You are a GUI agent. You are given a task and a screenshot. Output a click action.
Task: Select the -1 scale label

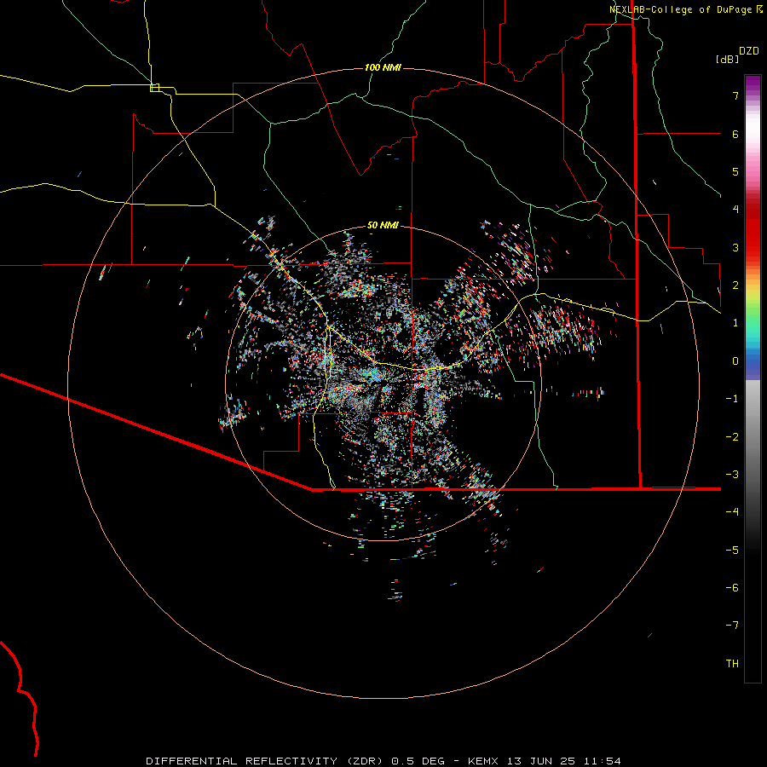[x=732, y=399]
